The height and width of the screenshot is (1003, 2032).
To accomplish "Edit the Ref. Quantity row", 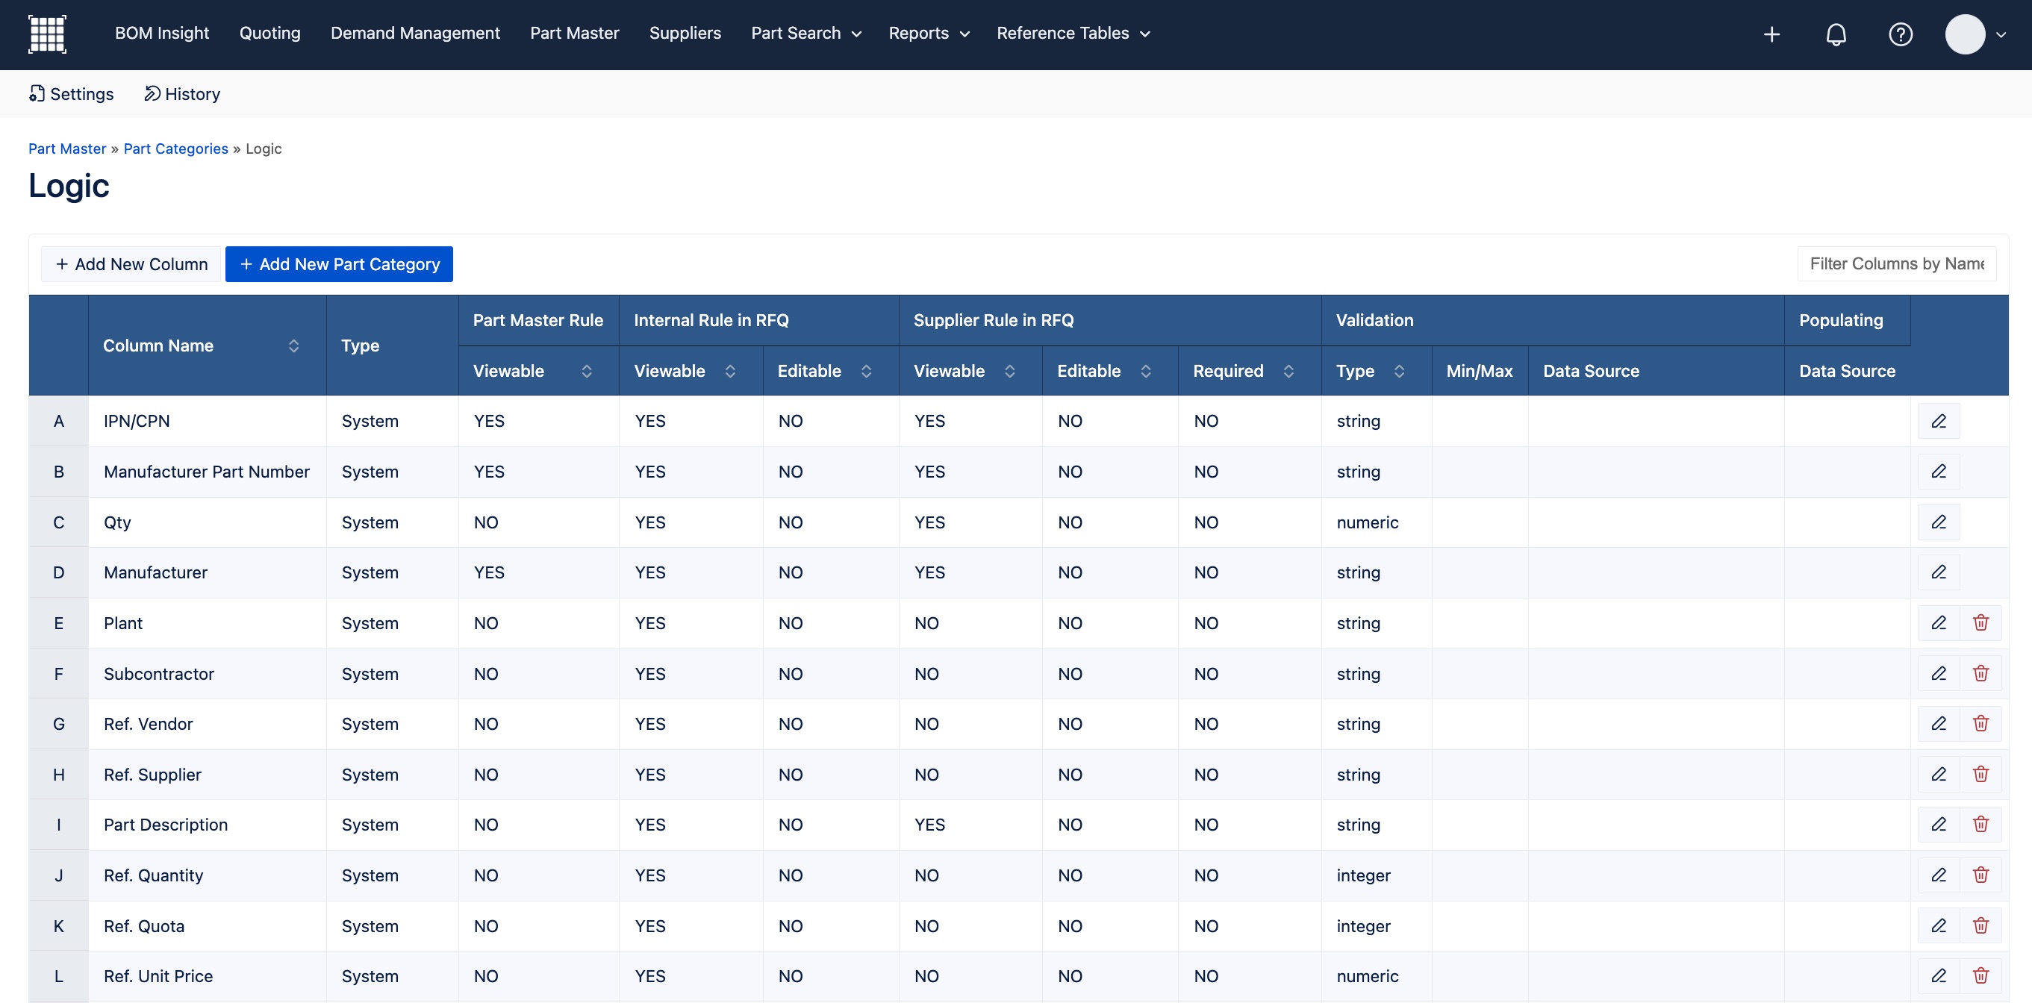I will pyautogui.click(x=1938, y=875).
